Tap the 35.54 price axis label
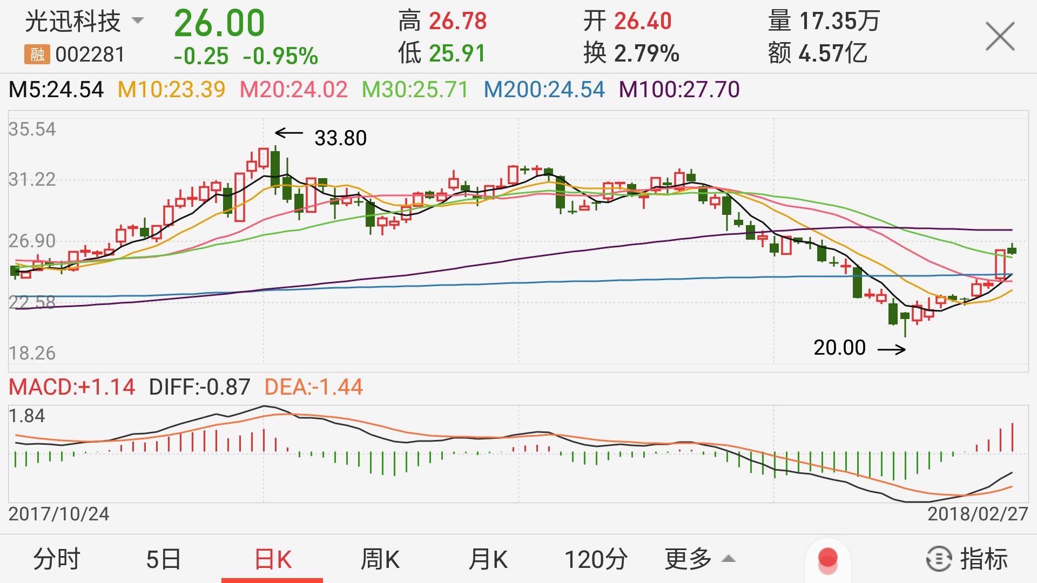 coord(32,129)
